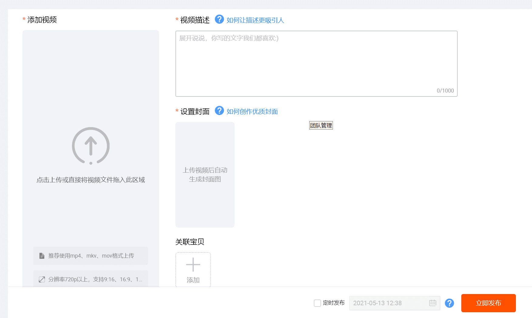Click help icon next to publish date
The width and height of the screenshot is (532, 318).
449,303
